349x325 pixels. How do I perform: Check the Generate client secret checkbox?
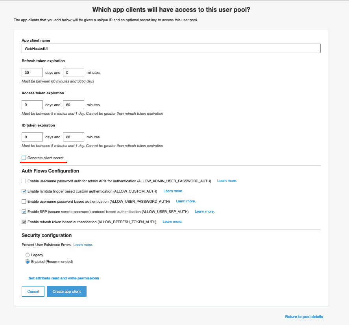pyautogui.click(x=24, y=158)
